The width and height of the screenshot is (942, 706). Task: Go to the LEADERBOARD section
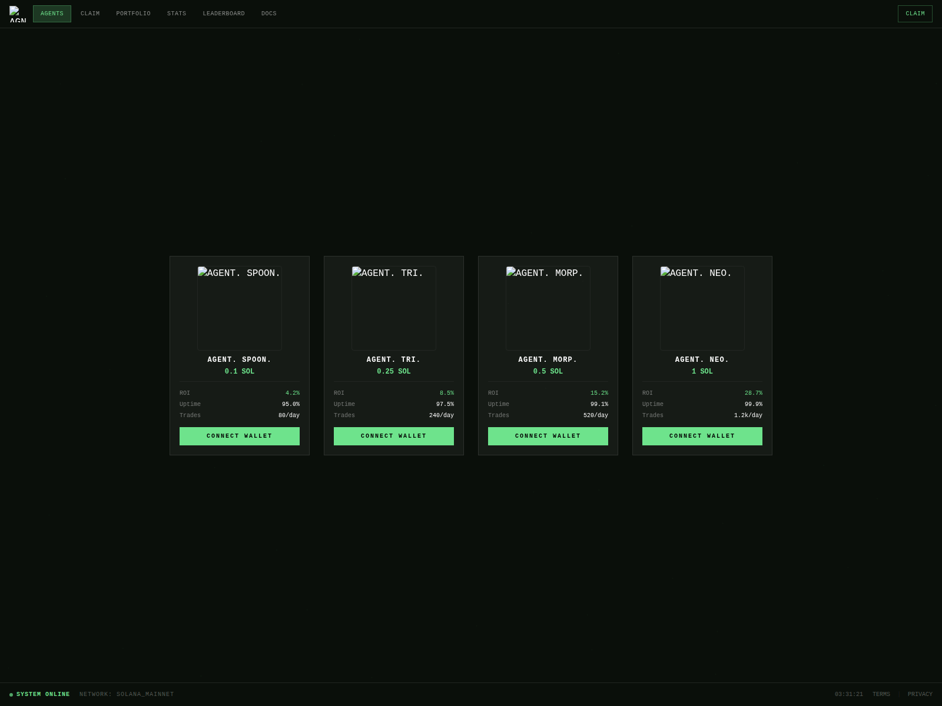[x=224, y=14]
